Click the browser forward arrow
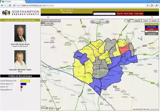Screen dimensions: 160x112 click(6, 5)
